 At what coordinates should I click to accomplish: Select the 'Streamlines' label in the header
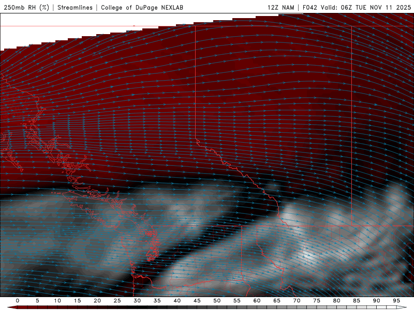pyautogui.click(x=75, y=7)
